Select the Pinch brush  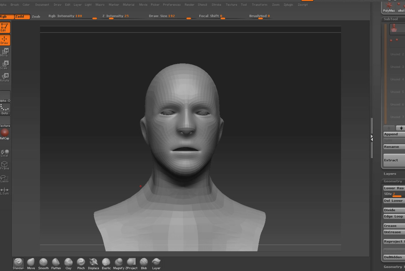pos(81,263)
